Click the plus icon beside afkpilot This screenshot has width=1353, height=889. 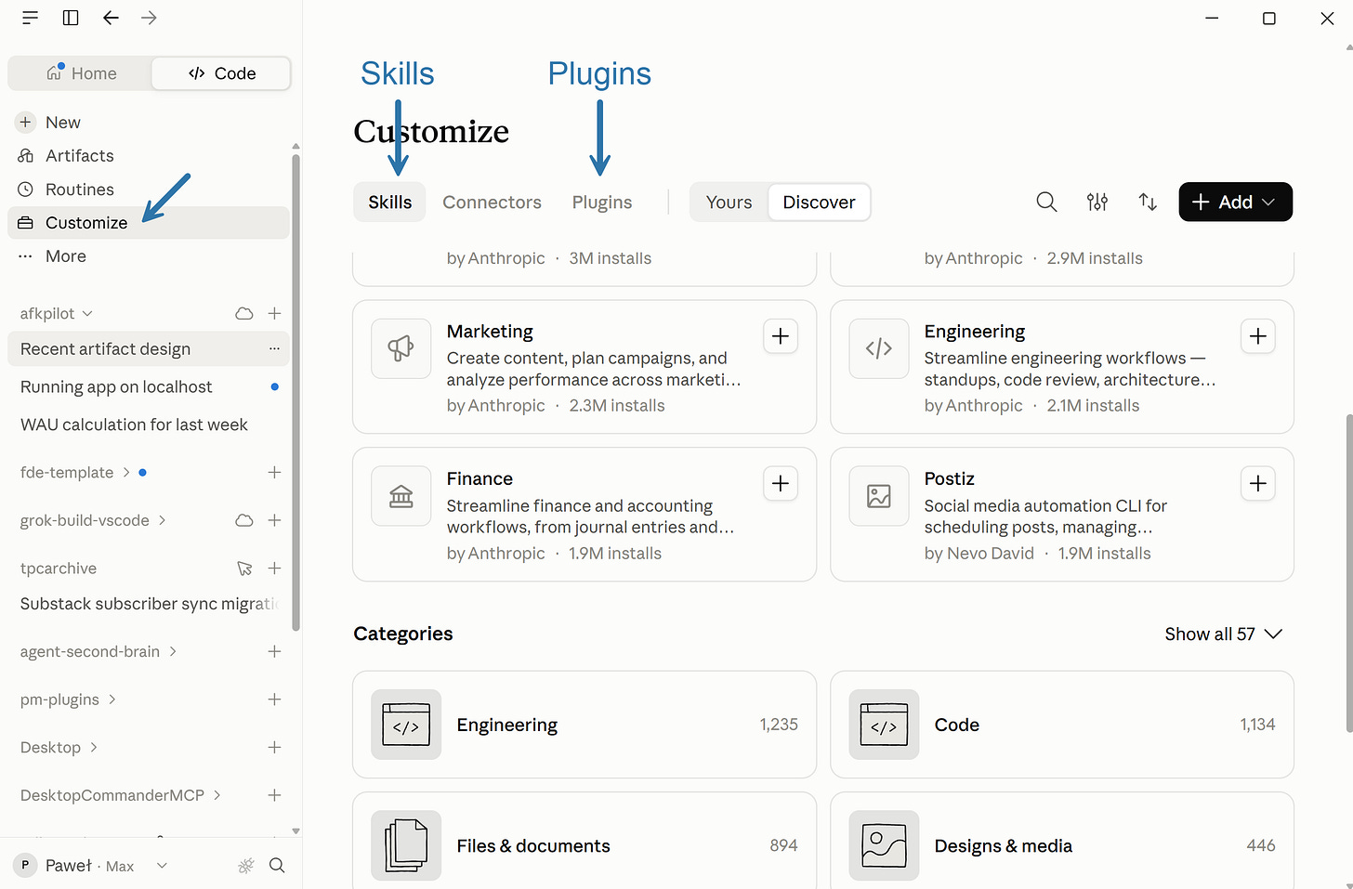[x=274, y=314]
